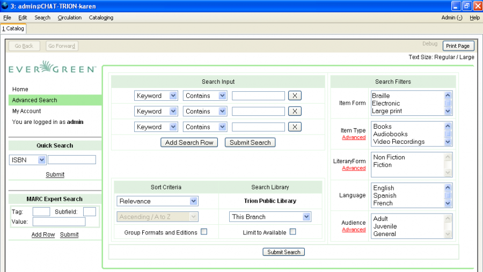Remove the second search row with X
Viewport: 483px width, 272px height.
tap(295, 112)
